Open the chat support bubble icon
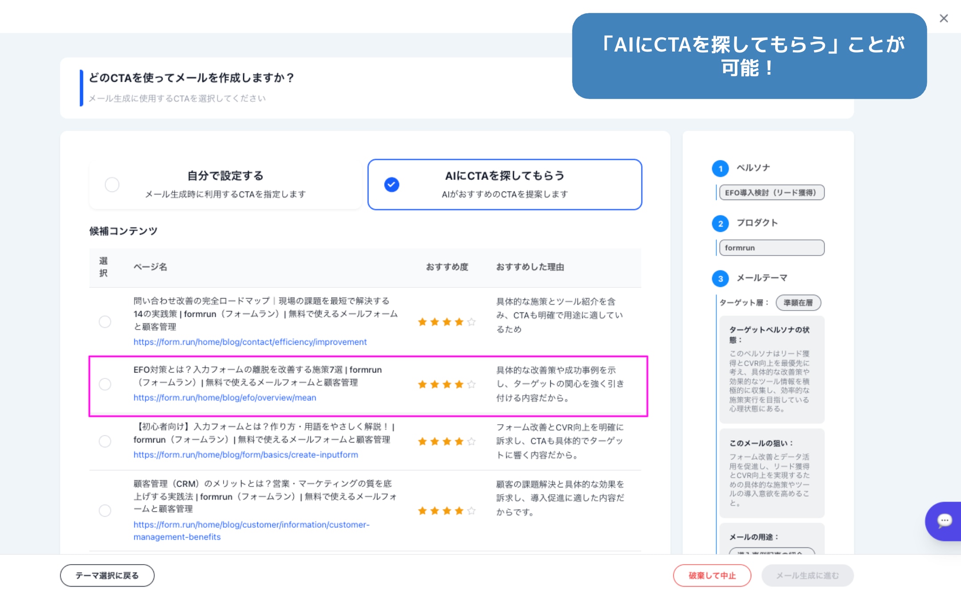Screen dimensions: 961x598 pos(944,521)
